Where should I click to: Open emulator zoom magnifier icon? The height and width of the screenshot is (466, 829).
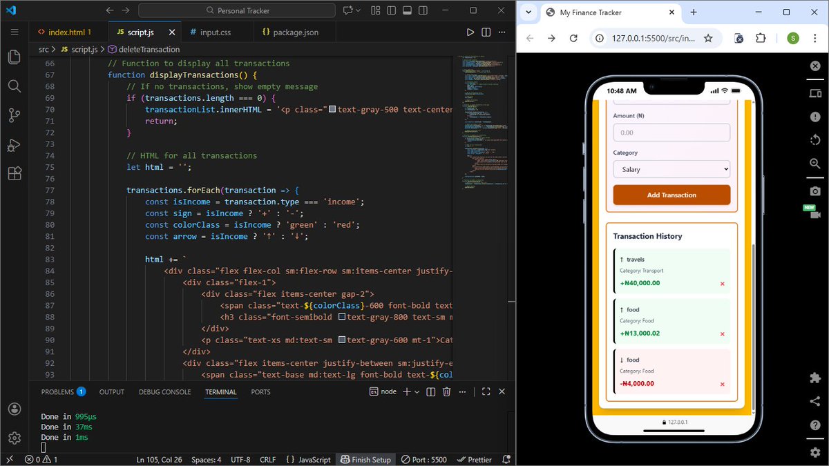point(815,164)
